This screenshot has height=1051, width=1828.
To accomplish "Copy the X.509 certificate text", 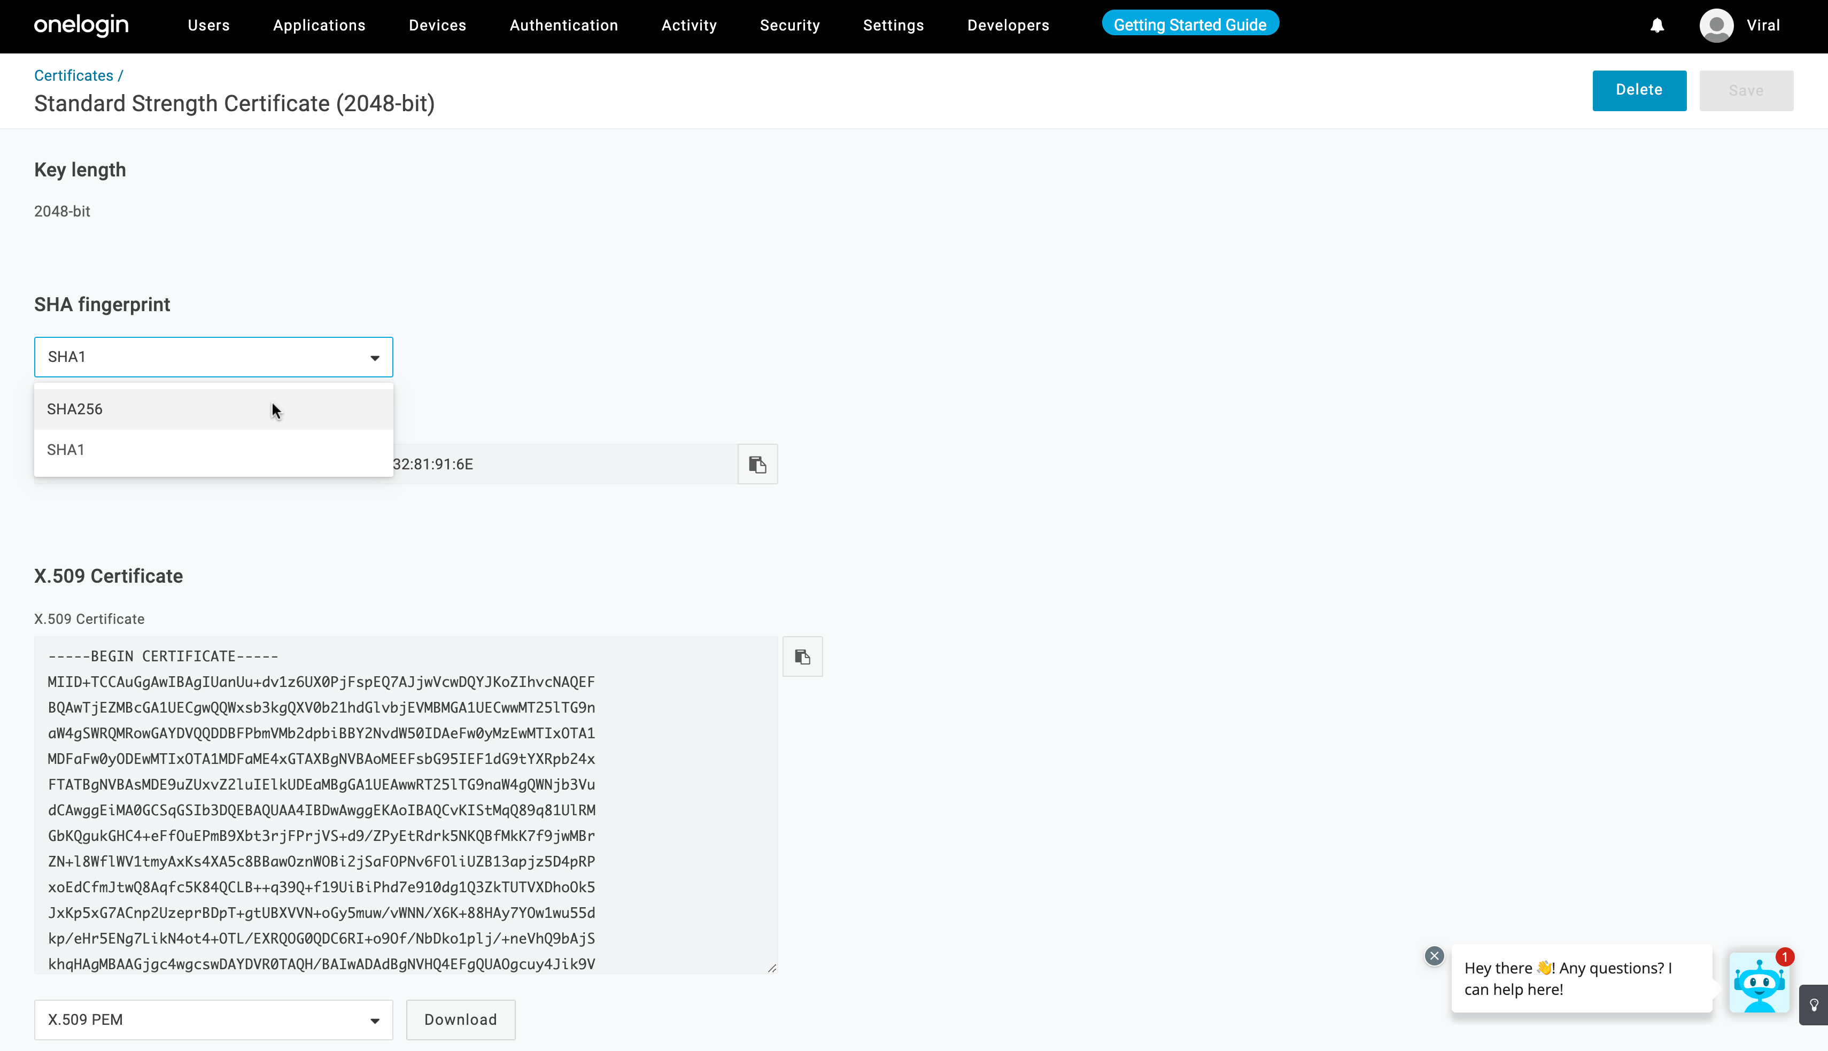I will pyautogui.click(x=802, y=656).
